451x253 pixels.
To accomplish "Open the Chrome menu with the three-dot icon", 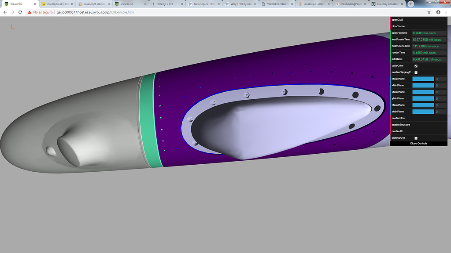I will pyautogui.click(x=447, y=13).
